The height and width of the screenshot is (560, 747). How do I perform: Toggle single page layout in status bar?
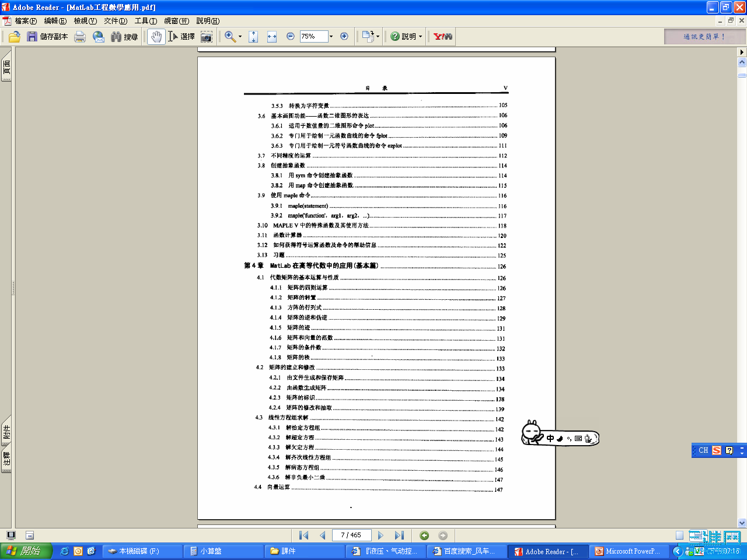(679, 535)
